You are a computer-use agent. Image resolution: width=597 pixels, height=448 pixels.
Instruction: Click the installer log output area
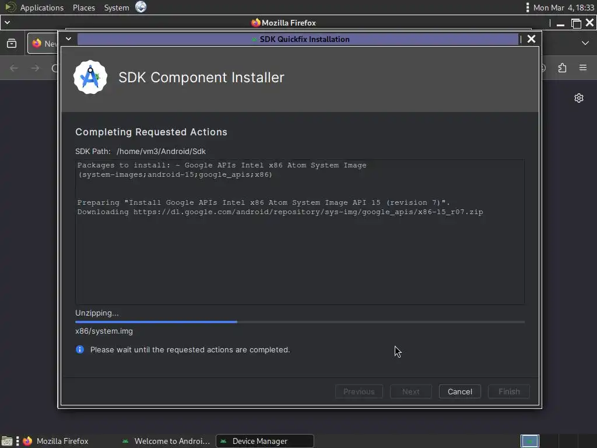coord(300,232)
